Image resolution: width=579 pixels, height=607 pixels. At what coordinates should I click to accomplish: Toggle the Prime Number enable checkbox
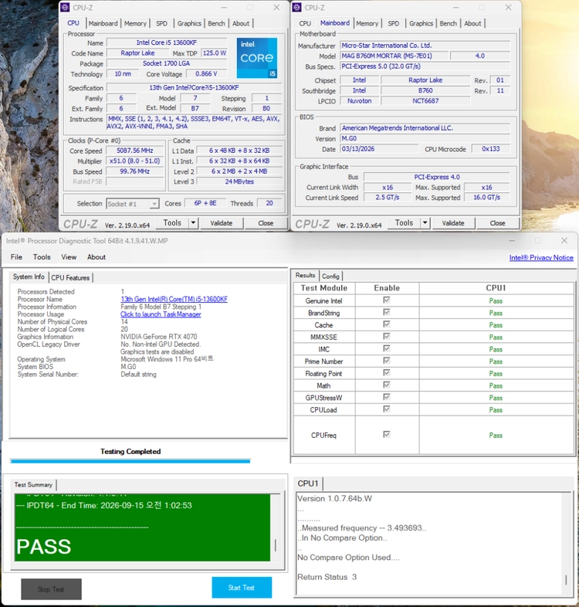coord(386,361)
